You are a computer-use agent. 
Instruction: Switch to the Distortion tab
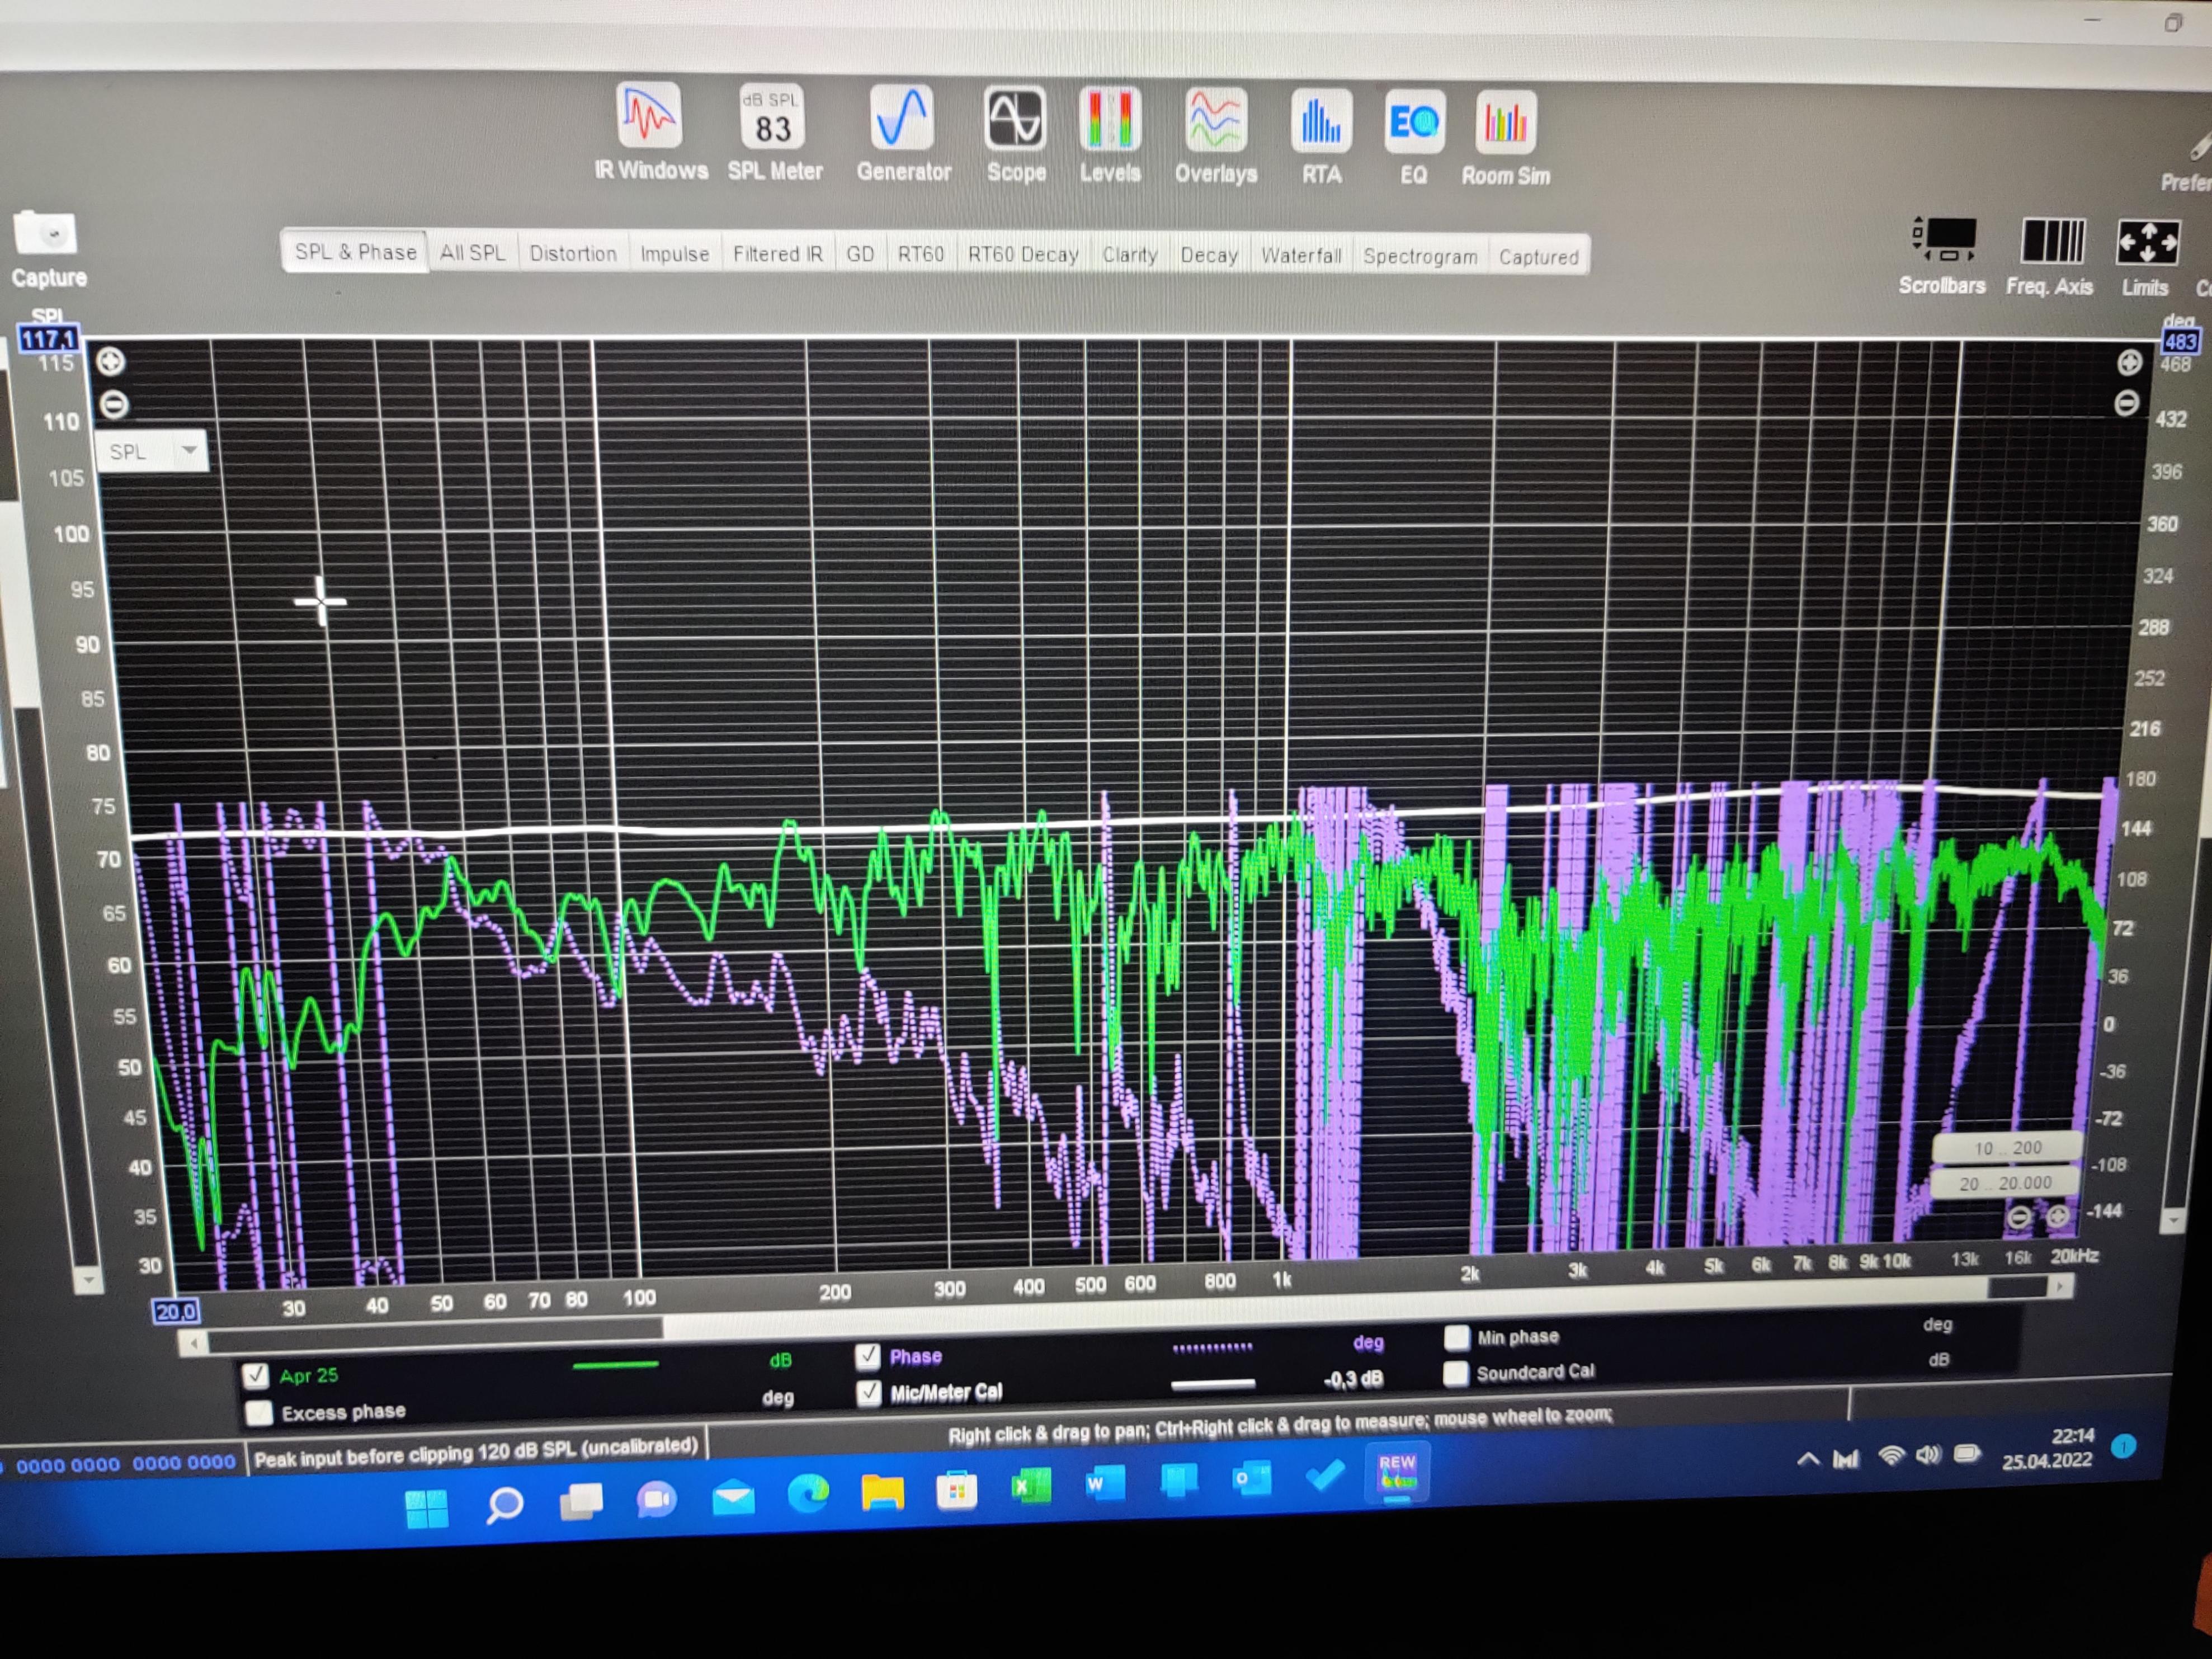tap(573, 254)
